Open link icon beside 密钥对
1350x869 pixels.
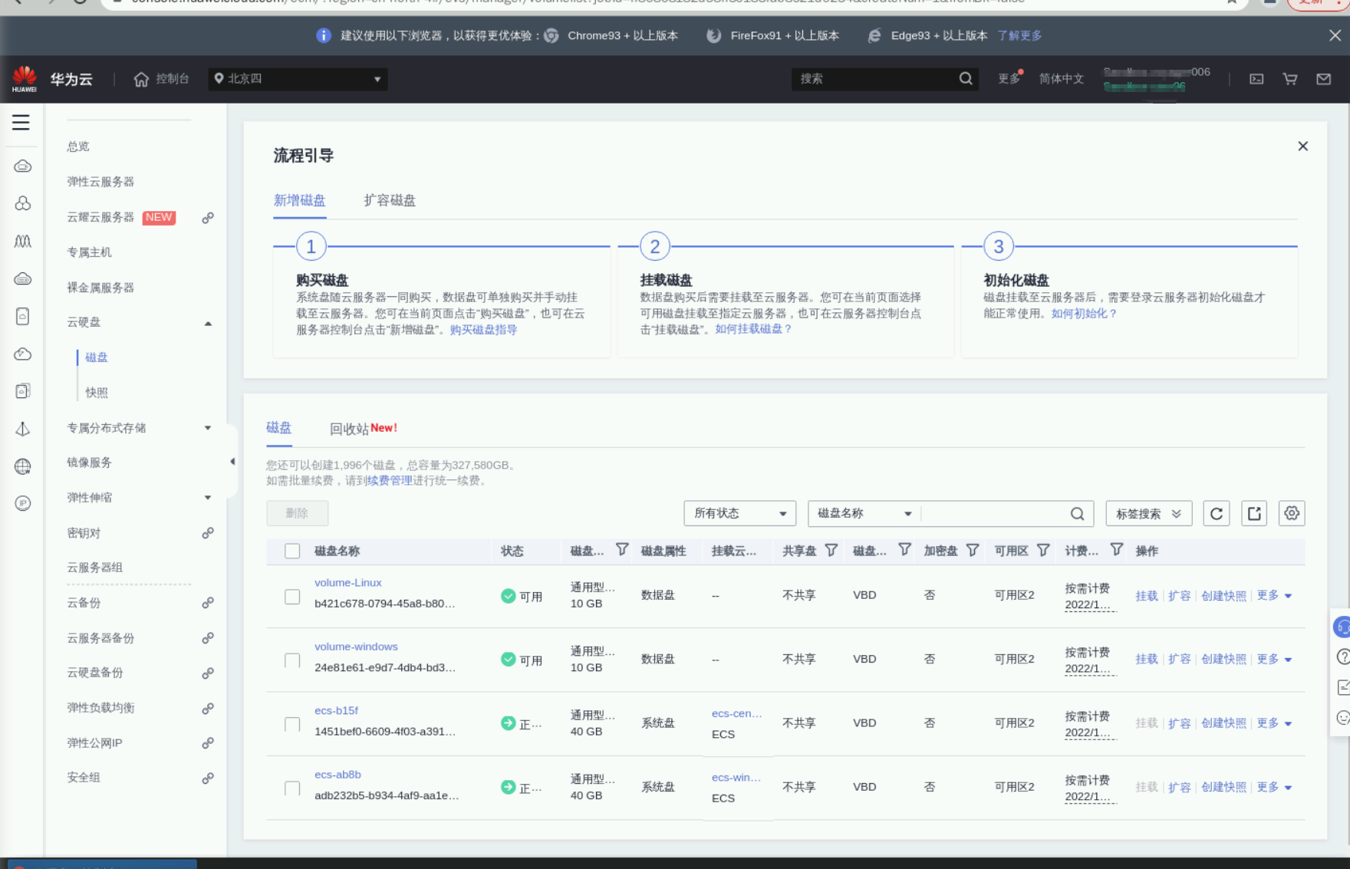pyautogui.click(x=208, y=533)
